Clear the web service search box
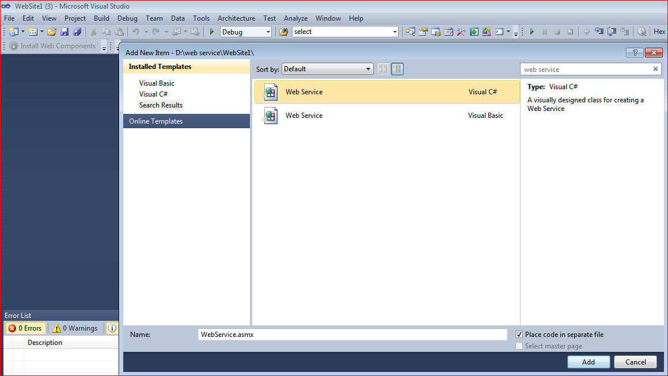This screenshot has width=668, height=376. tap(655, 69)
